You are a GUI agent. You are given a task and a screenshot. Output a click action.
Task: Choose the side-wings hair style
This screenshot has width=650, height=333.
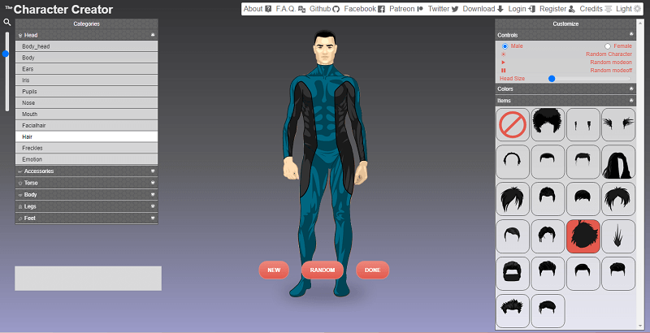point(617,125)
